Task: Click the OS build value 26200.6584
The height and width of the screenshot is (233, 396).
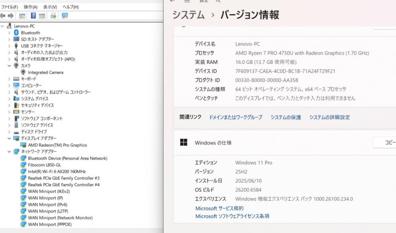Action: (248, 190)
